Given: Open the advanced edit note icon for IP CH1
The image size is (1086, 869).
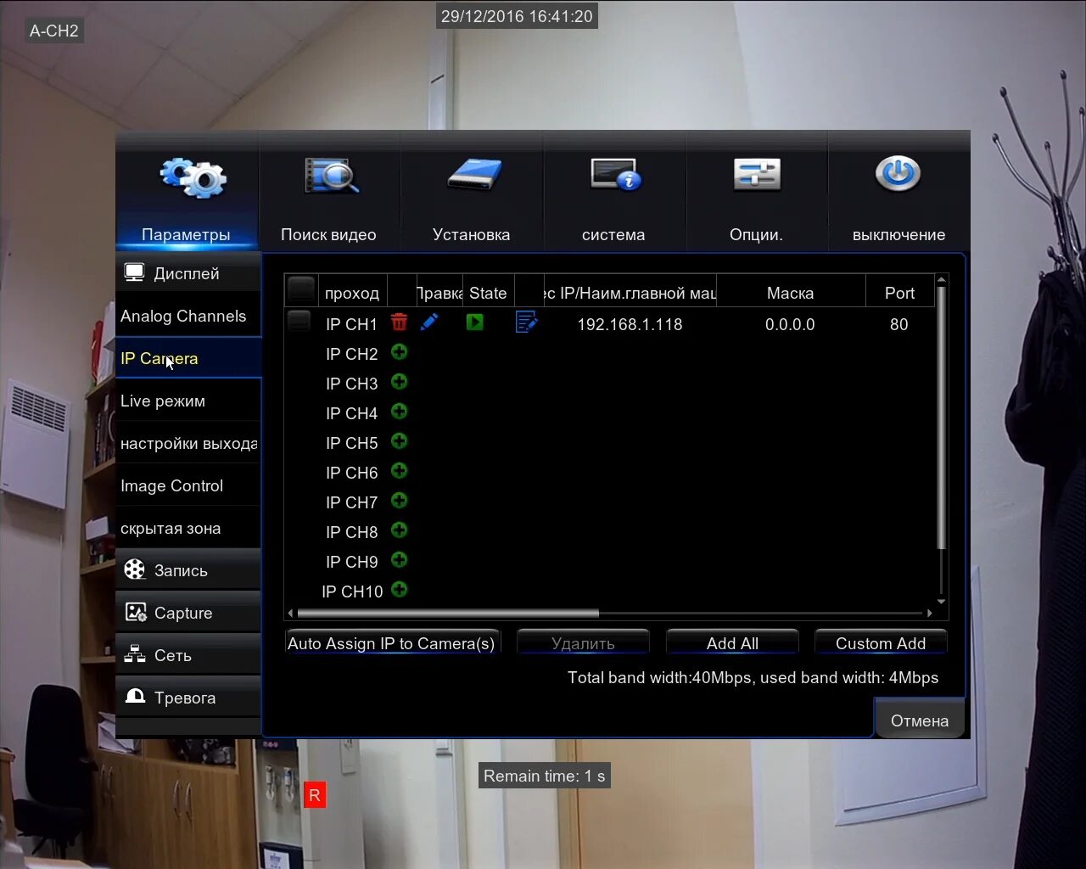Looking at the screenshot, I should tap(526, 322).
